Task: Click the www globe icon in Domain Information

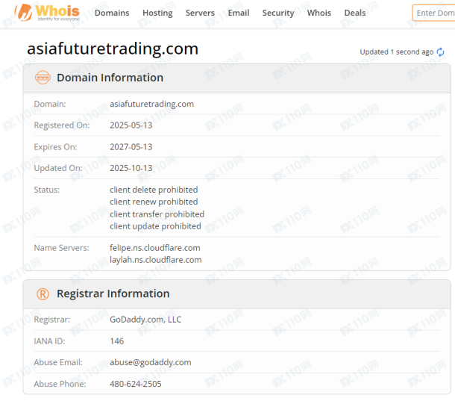Action: 43,78
